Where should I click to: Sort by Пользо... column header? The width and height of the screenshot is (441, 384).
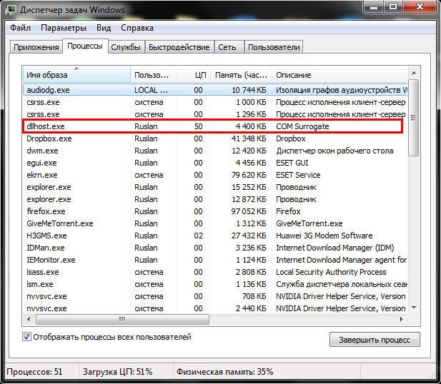153,75
